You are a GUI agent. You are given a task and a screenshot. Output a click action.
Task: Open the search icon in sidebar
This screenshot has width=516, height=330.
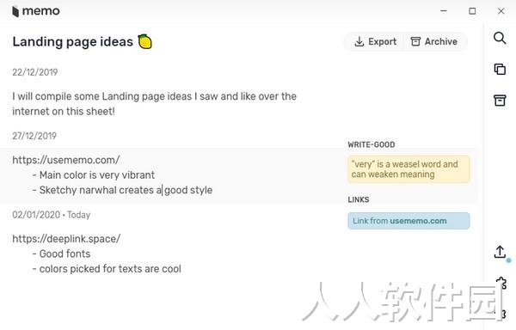(x=500, y=38)
